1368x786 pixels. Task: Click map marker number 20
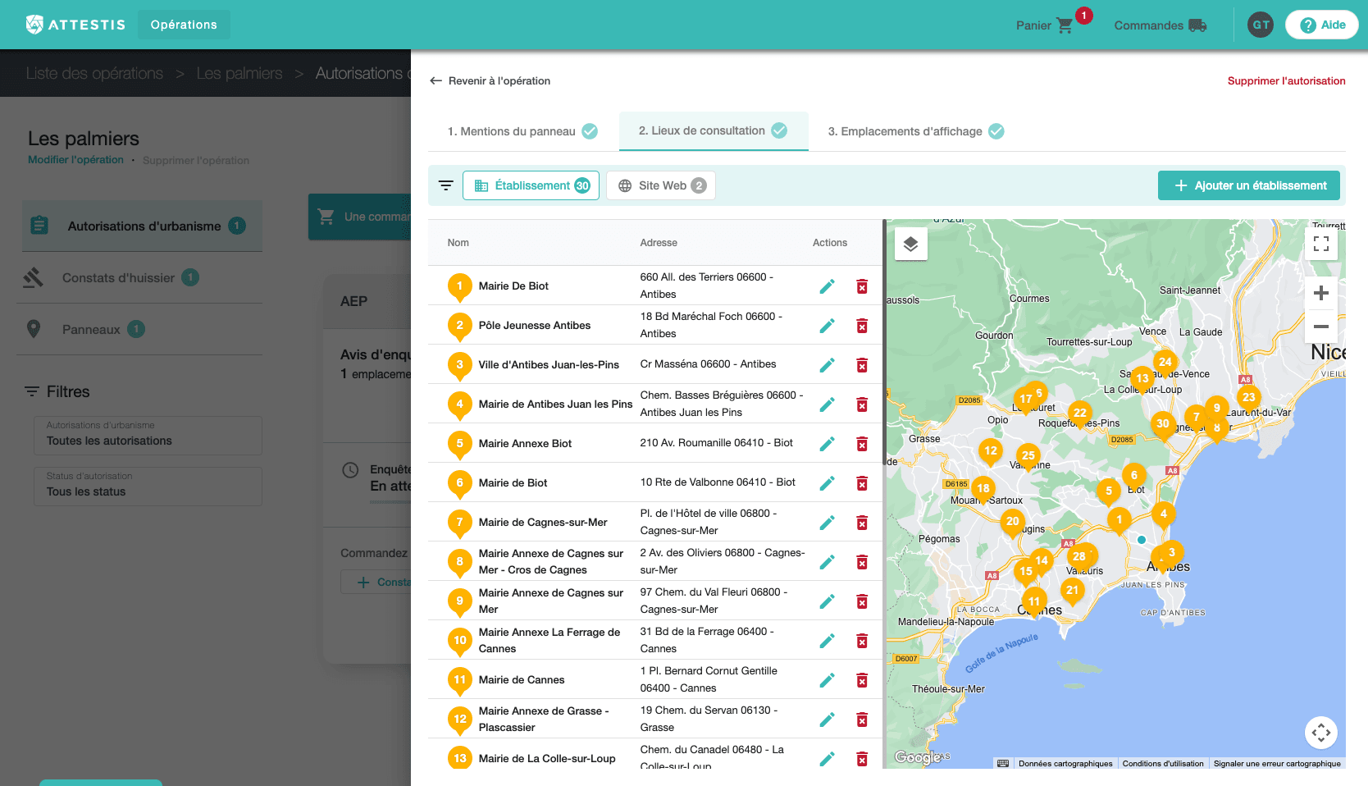[x=1013, y=523]
